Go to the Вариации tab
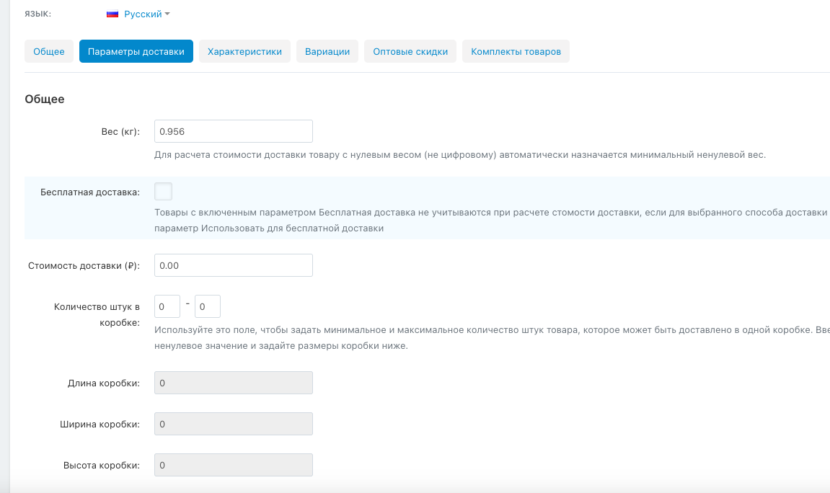The height and width of the screenshot is (493, 830). (327, 51)
